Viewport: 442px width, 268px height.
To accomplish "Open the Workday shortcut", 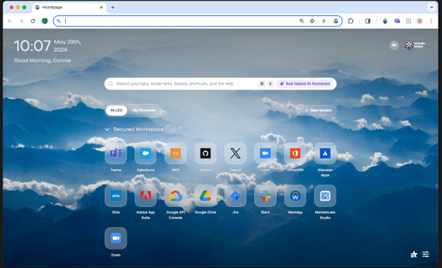I will tap(295, 196).
